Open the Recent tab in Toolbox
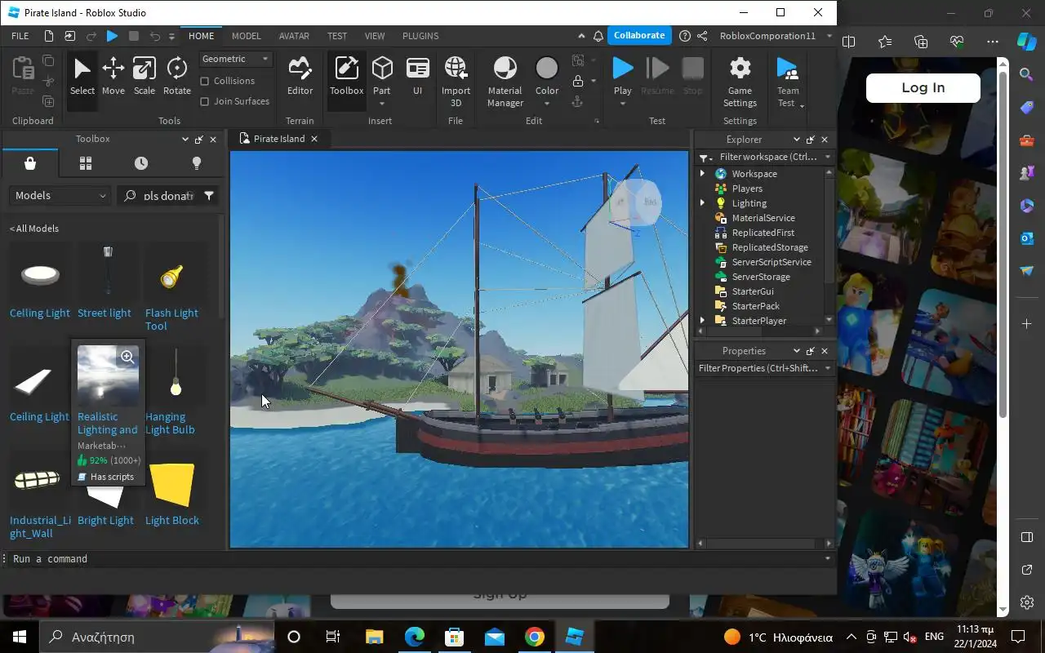 [140, 163]
